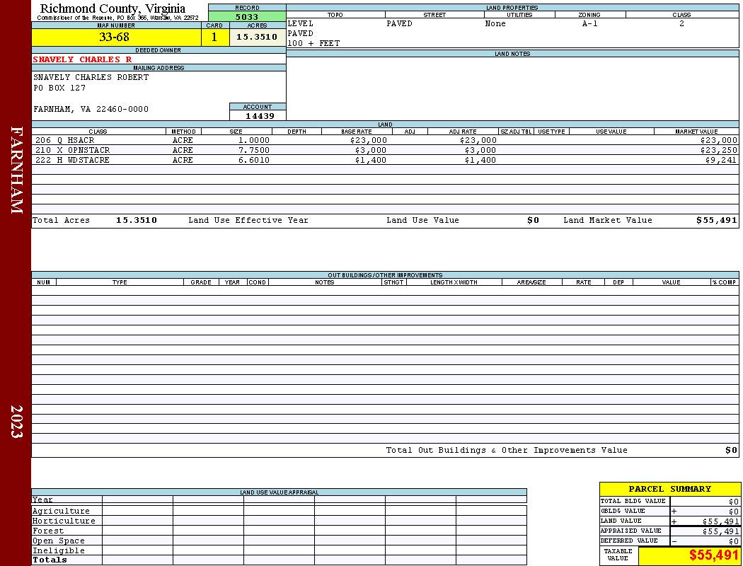Click the Land Market Value $55,491 total

[x=716, y=220]
